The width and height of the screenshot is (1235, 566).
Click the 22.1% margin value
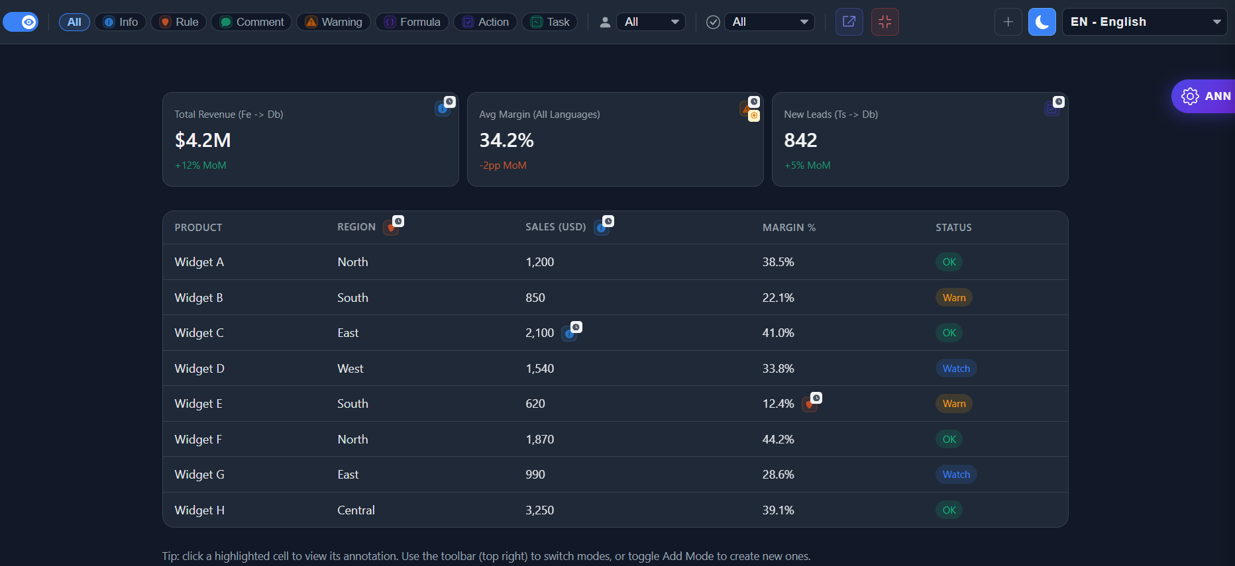779,298
